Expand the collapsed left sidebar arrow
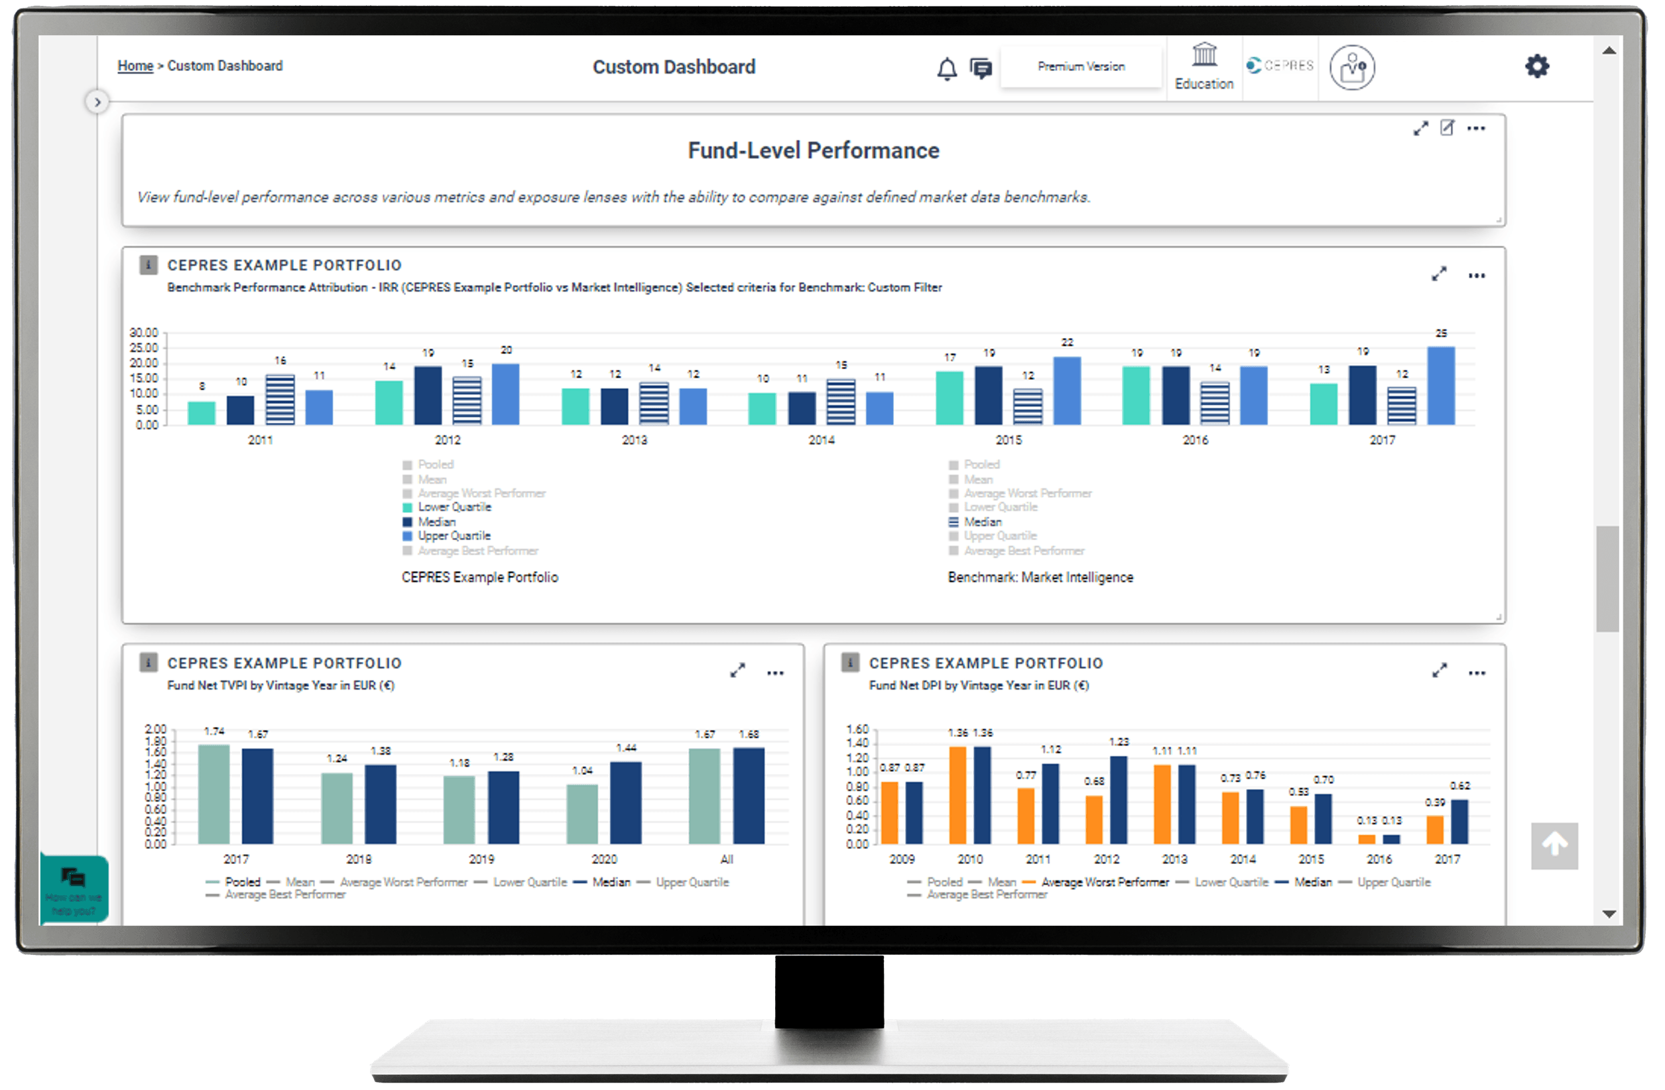Image resolution: width=1665 pixels, height=1090 pixels. tap(97, 102)
